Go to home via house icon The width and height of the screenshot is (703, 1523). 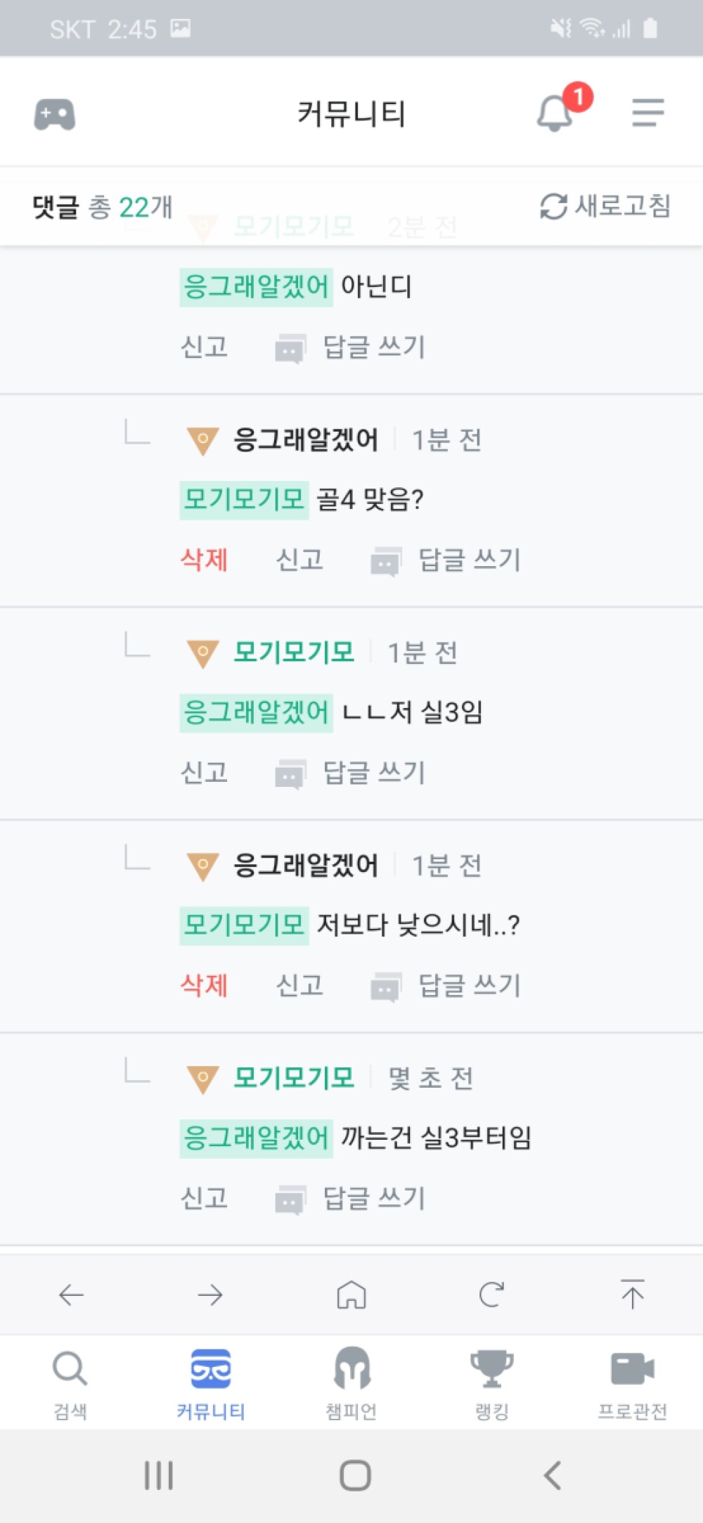pyautogui.click(x=351, y=1294)
